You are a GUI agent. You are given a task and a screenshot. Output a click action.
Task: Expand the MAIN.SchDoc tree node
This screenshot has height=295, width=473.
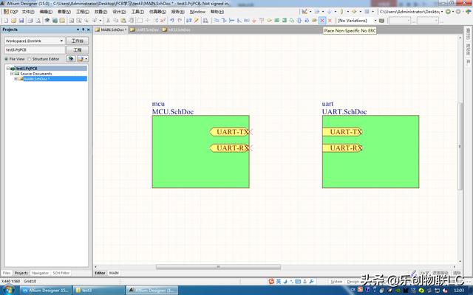pyautogui.click(x=16, y=79)
